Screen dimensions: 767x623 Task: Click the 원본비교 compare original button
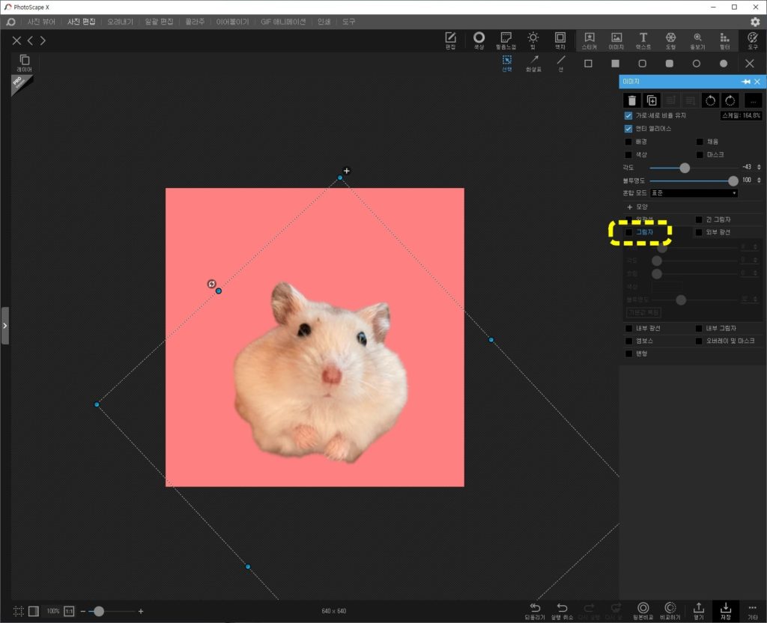643,611
